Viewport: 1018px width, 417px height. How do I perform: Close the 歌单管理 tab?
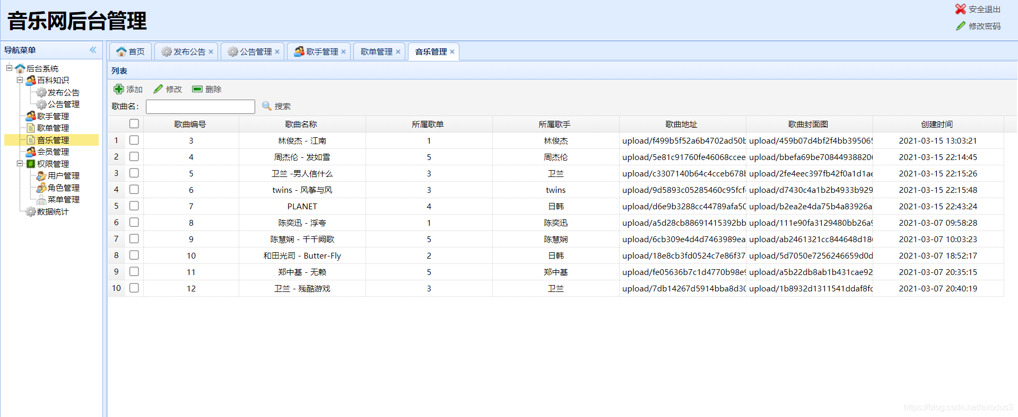point(398,51)
